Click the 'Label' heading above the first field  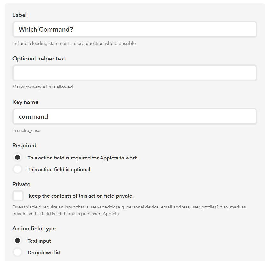coord(19,15)
